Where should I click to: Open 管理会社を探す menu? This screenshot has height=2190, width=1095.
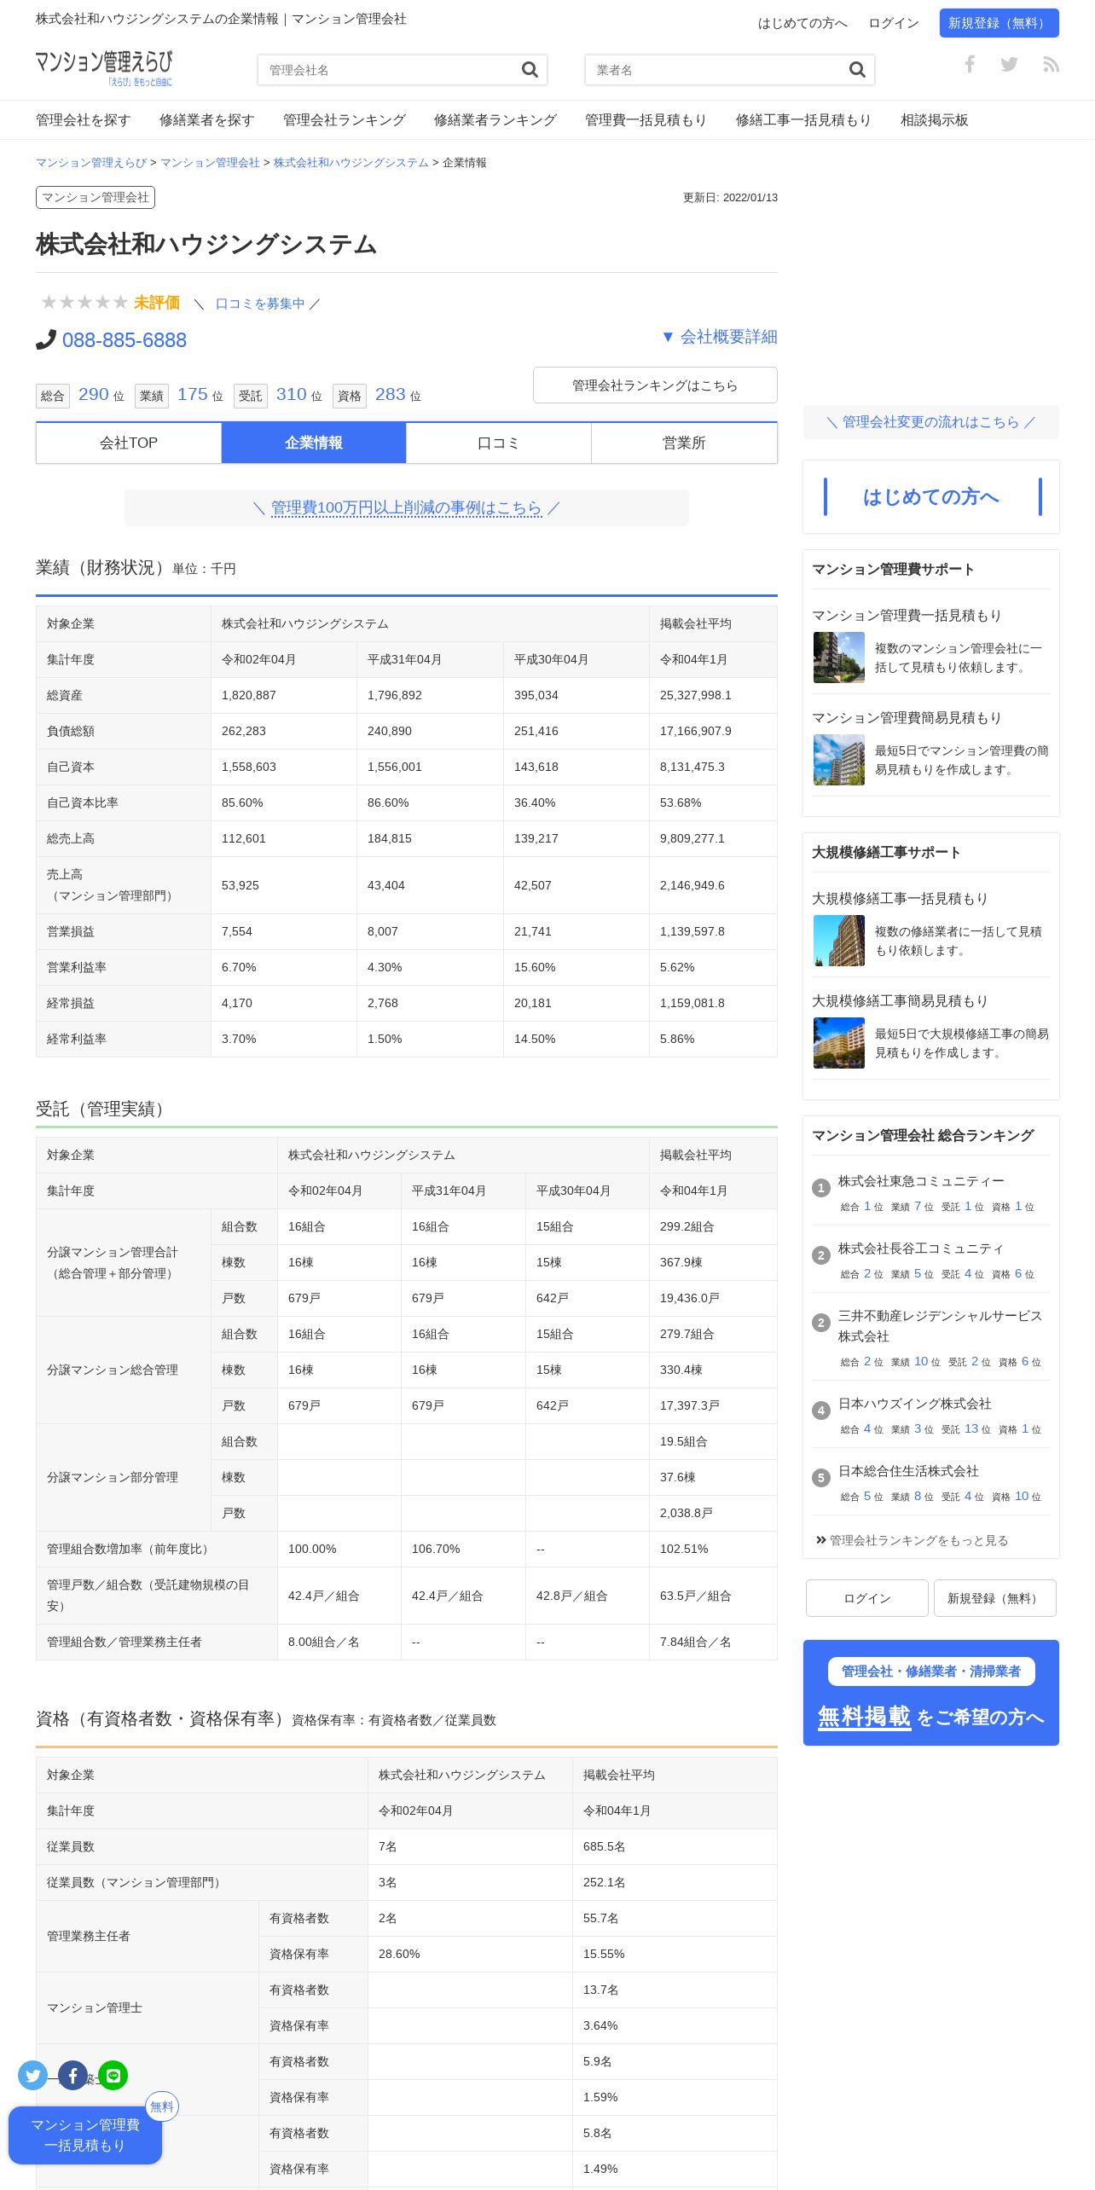click(84, 120)
